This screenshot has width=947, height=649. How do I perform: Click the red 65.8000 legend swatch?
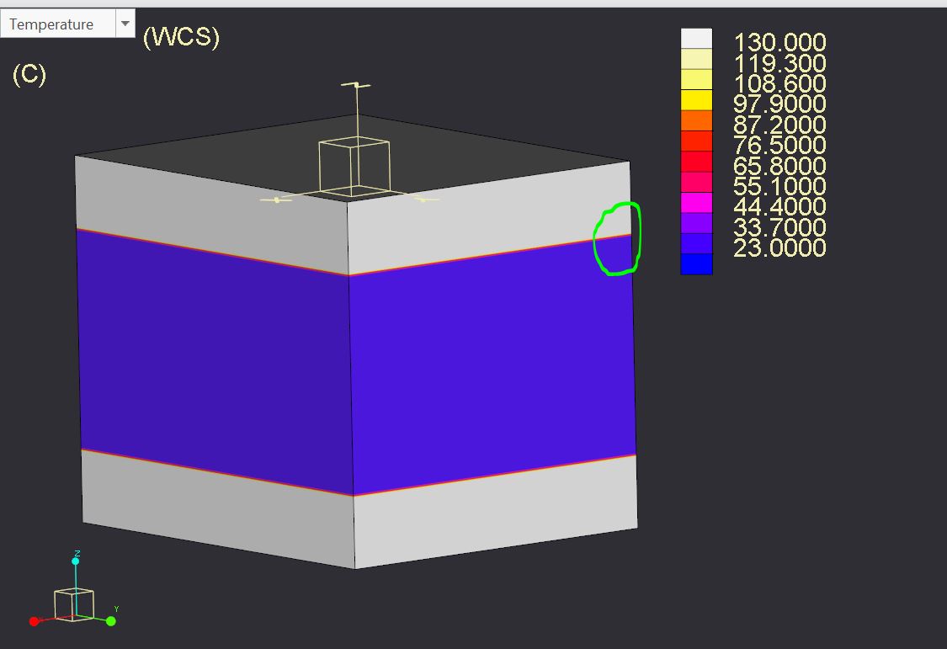pos(696,162)
